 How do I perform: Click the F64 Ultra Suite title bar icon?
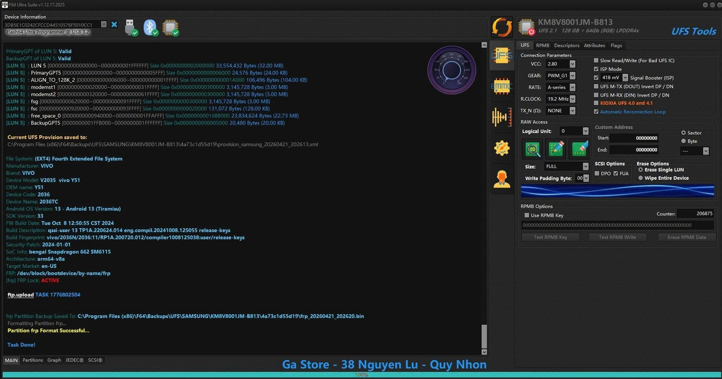point(4,4)
